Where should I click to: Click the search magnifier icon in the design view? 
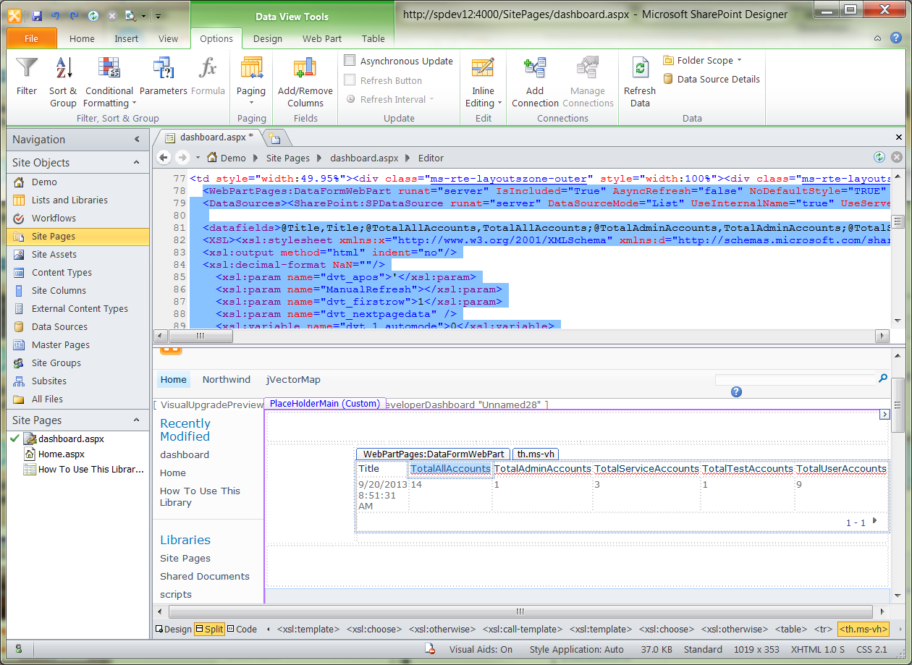tap(882, 378)
